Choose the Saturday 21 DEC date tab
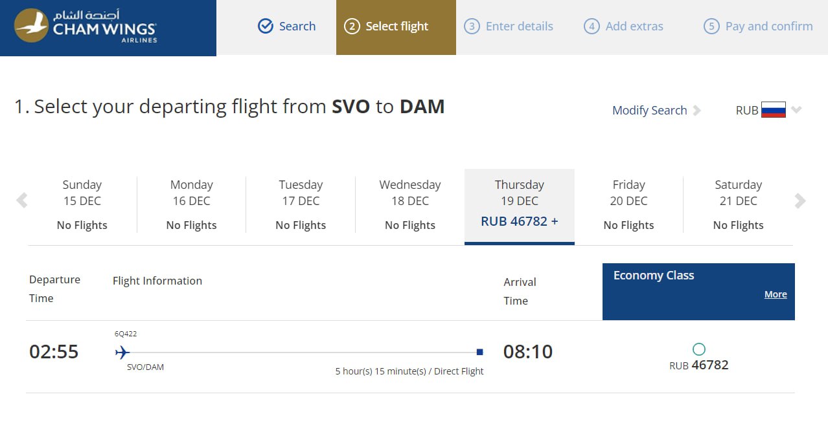The image size is (828, 423). pos(738,204)
